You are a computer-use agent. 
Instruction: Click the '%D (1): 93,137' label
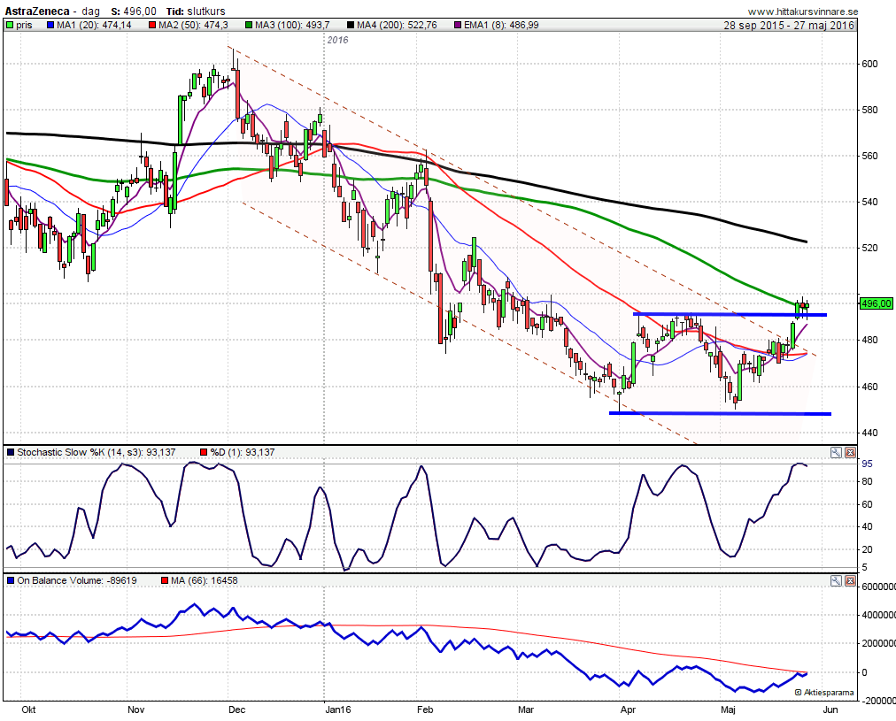pyautogui.click(x=243, y=453)
